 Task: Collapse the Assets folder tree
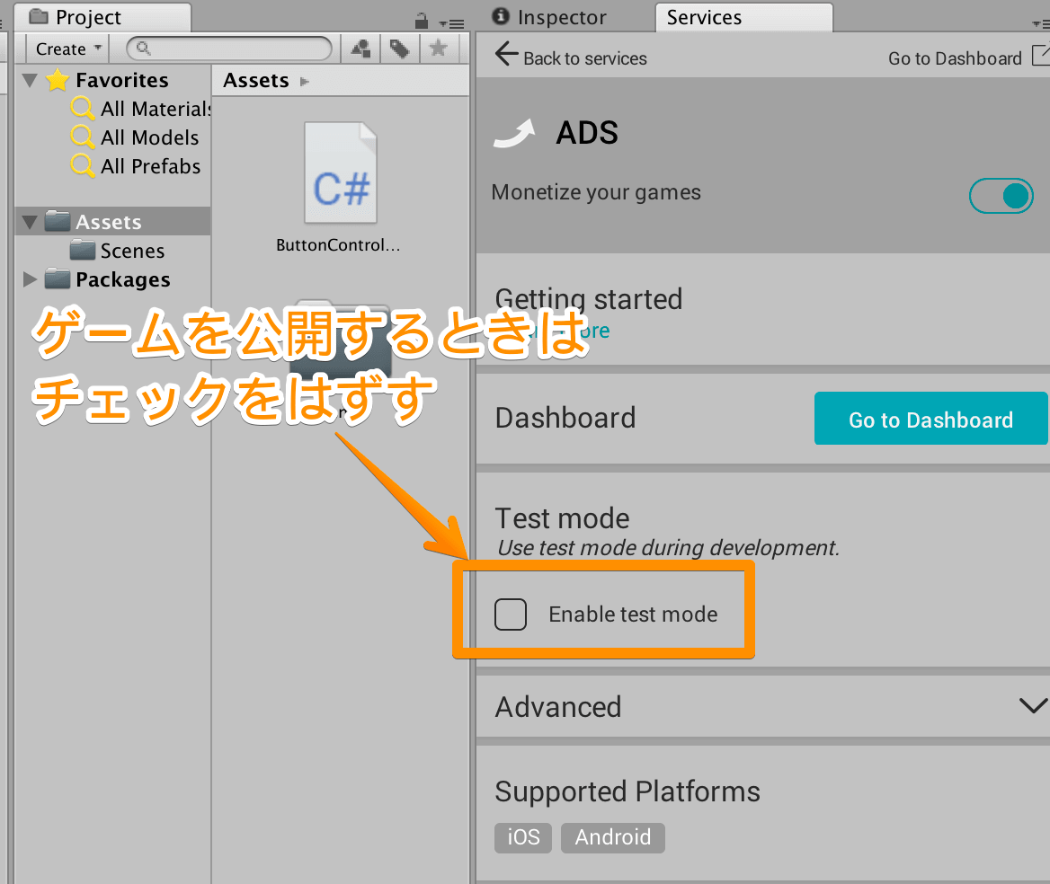coord(30,222)
